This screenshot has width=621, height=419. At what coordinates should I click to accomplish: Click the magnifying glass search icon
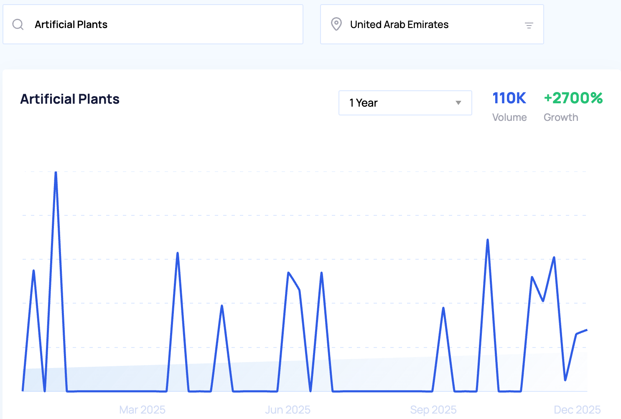[x=18, y=25]
